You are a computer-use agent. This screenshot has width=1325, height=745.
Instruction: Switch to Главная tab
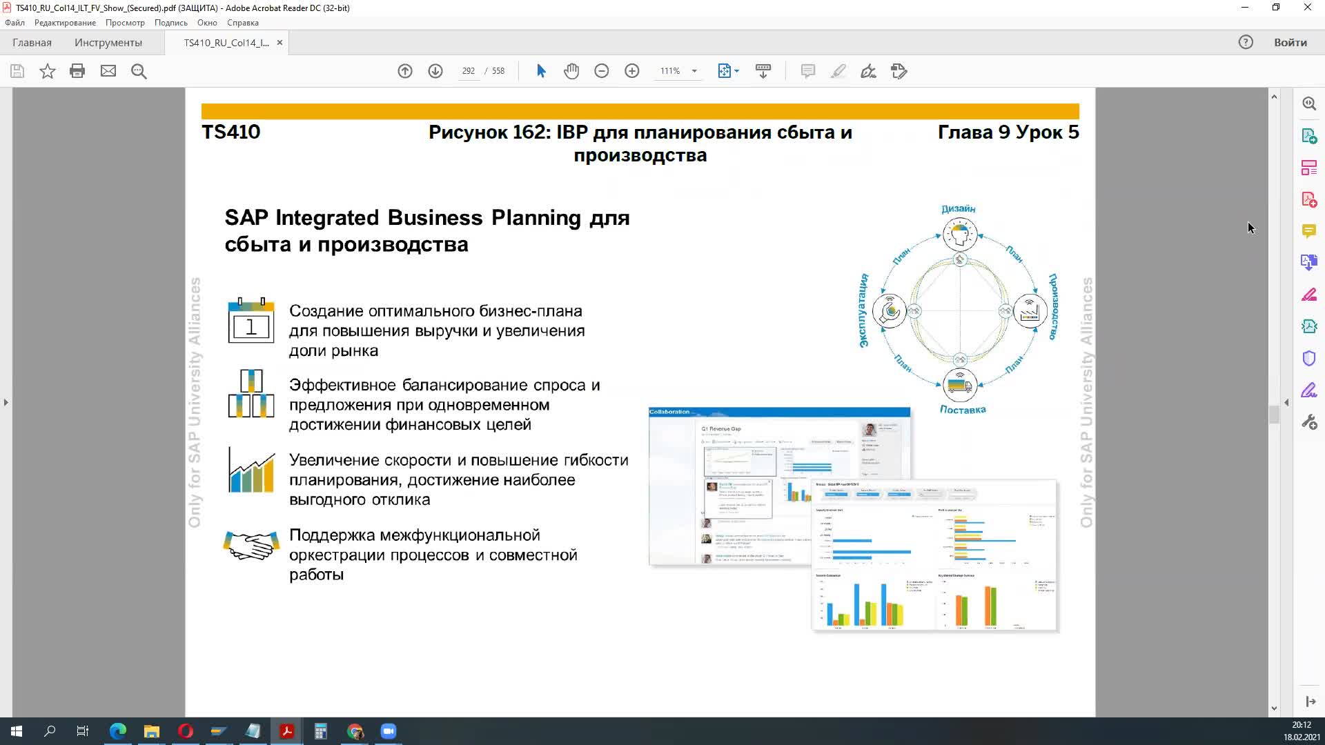(x=32, y=42)
